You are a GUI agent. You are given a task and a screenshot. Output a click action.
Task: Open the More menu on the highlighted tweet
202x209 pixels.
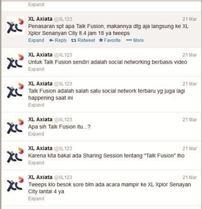click(x=135, y=40)
